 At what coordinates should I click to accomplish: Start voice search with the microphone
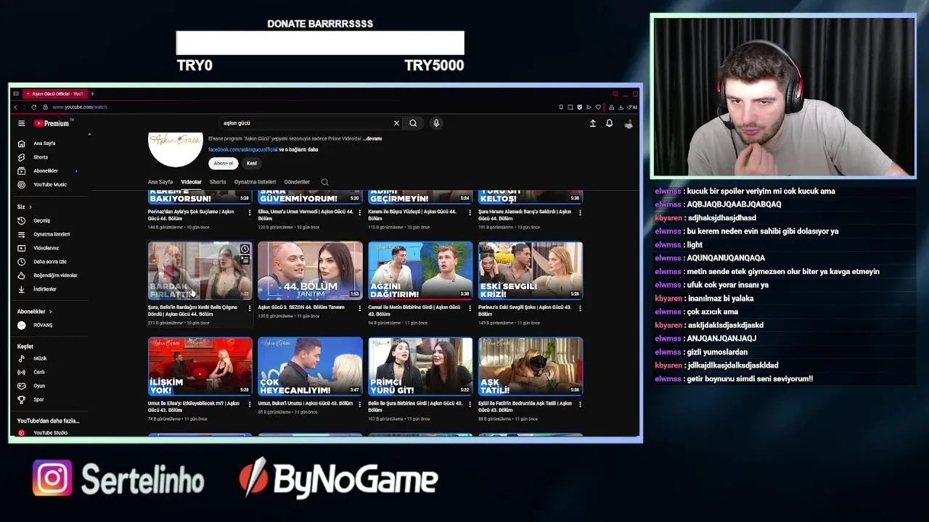[436, 123]
